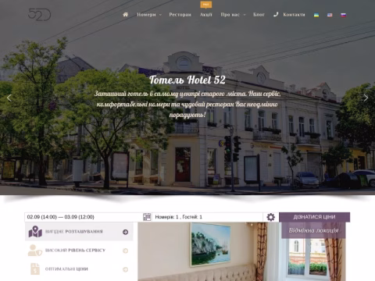This screenshot has width=375, height=281.
Task: Click the hotel room painting image
Action: coord(211,244)
